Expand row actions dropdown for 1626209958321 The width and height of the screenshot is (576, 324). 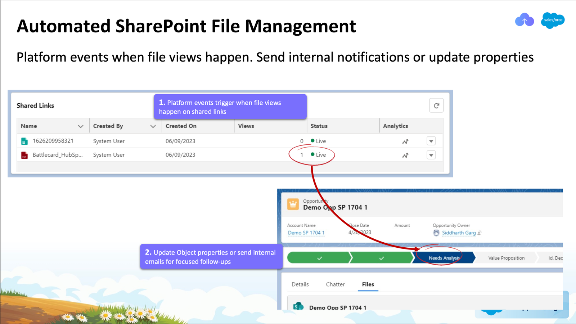[431, 141]
